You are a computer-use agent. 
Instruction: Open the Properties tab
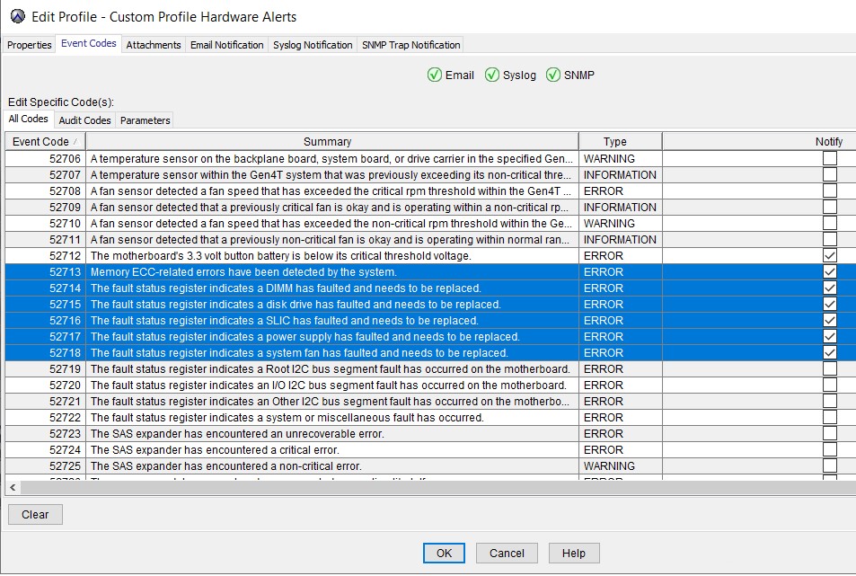tap(30, 45)
